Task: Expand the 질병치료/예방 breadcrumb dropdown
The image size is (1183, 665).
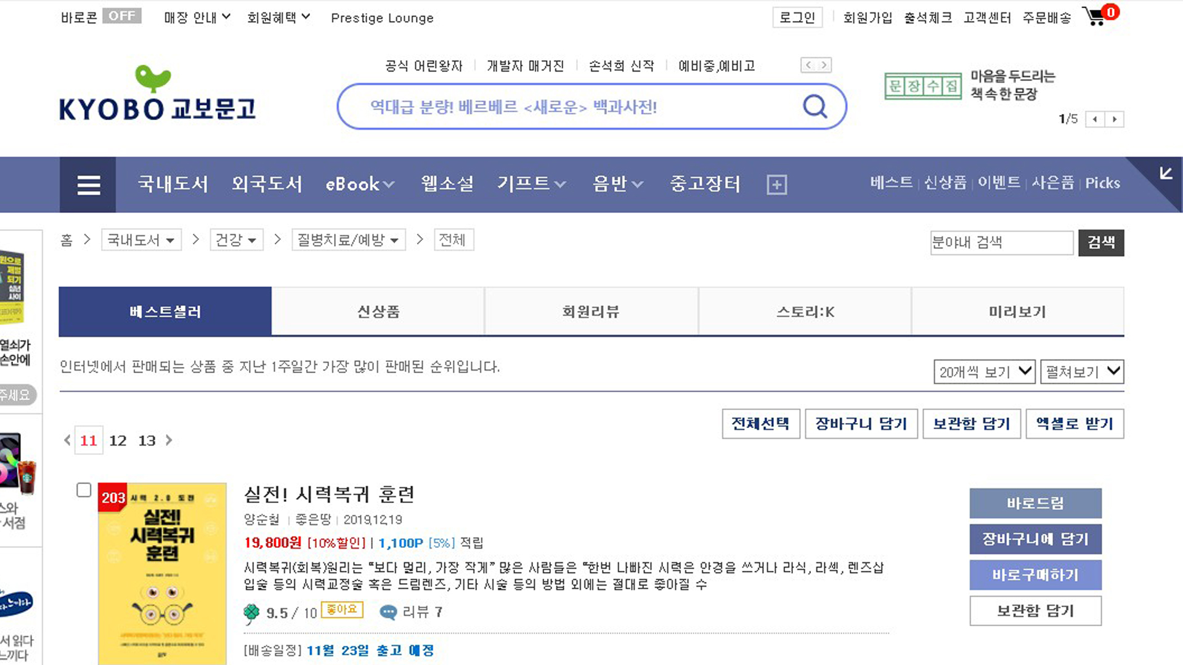Action: (x=348, y=240)
